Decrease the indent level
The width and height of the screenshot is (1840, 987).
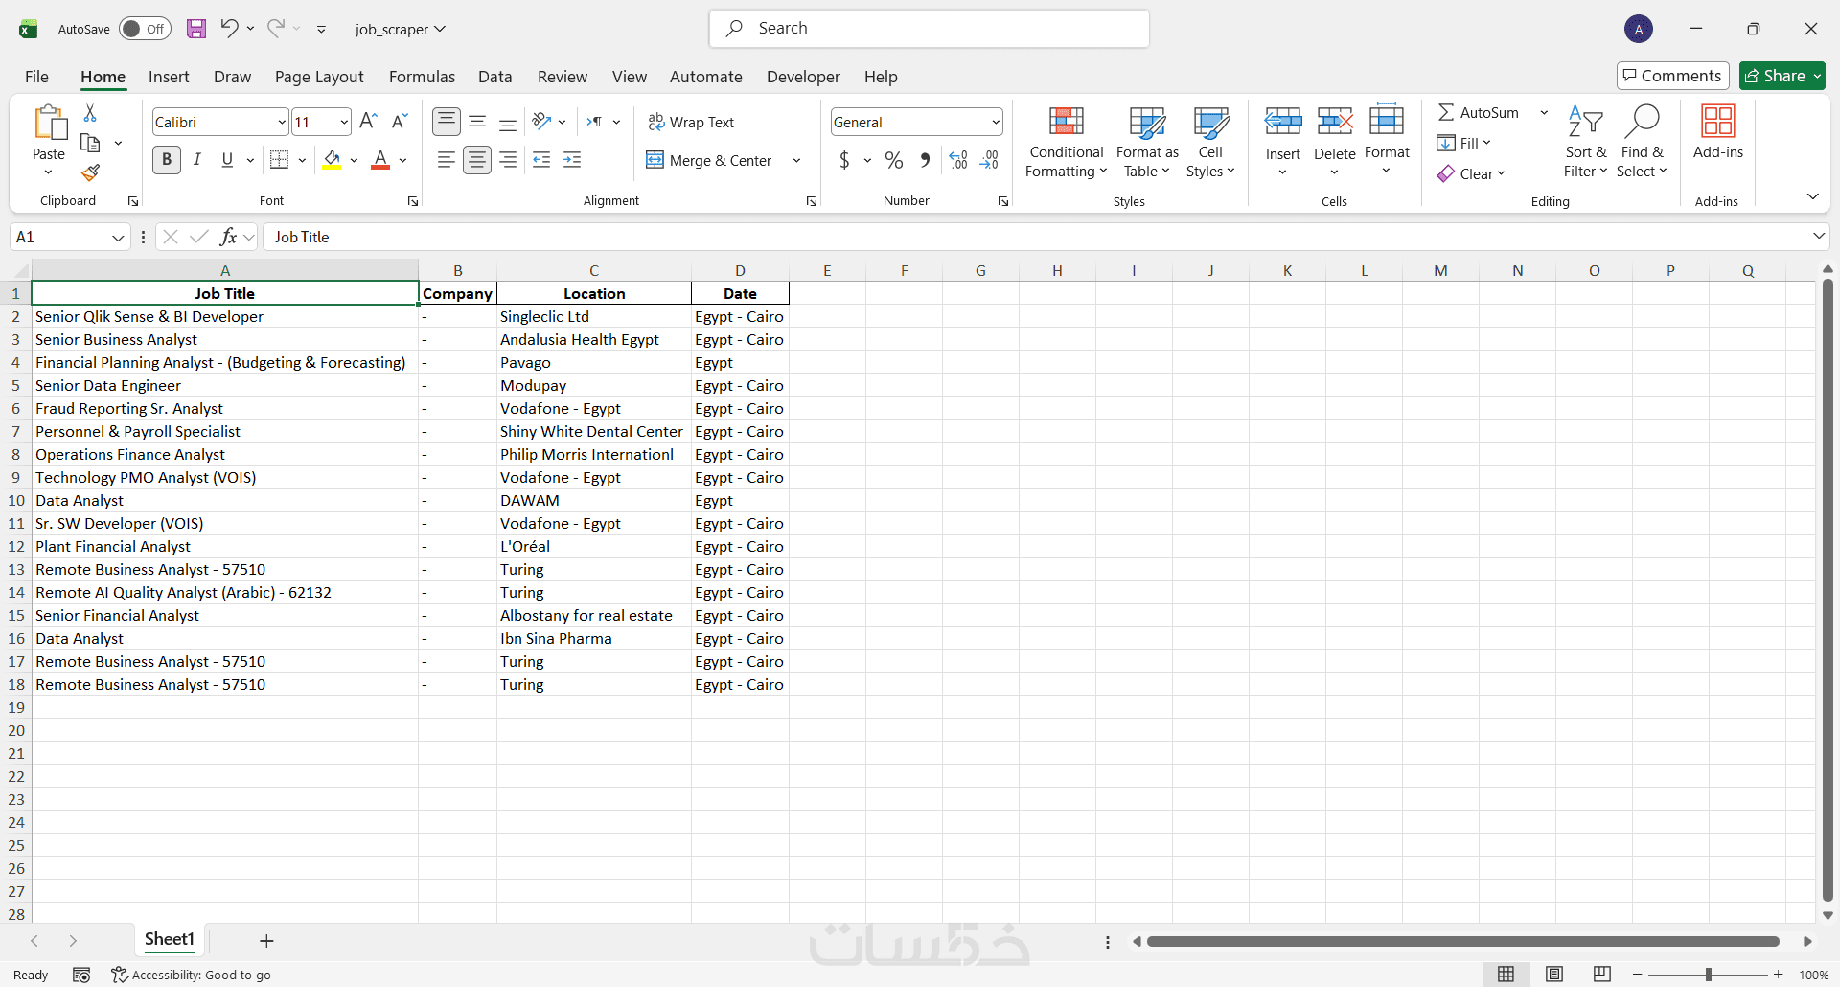pos(541,160)
